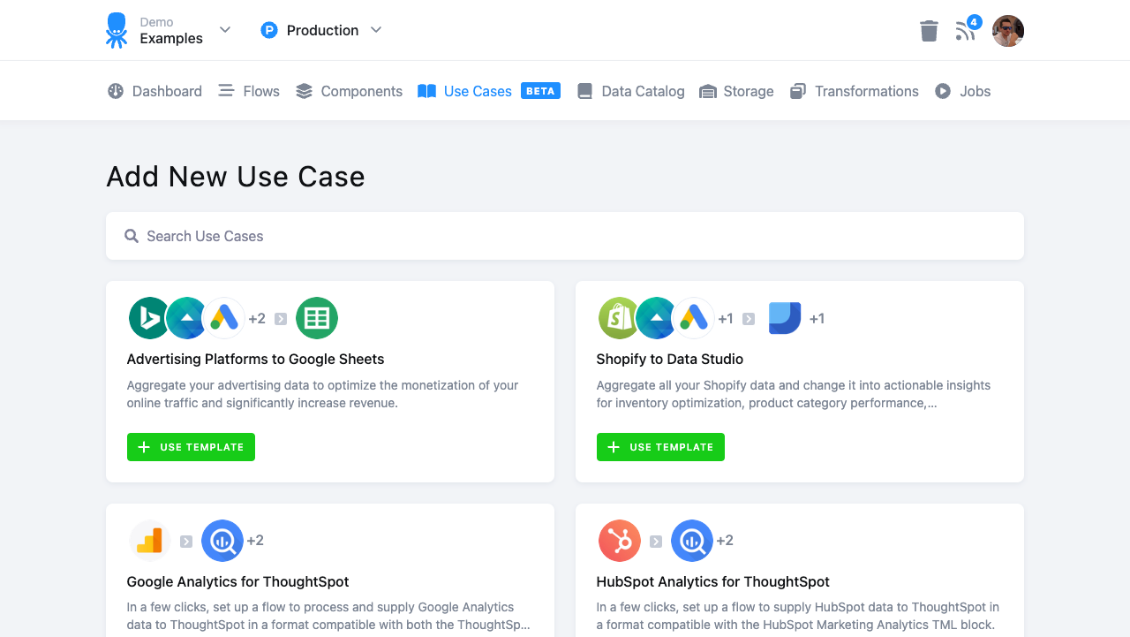
Task: Select the Google Analytics source icon
Action: point(148,541)
